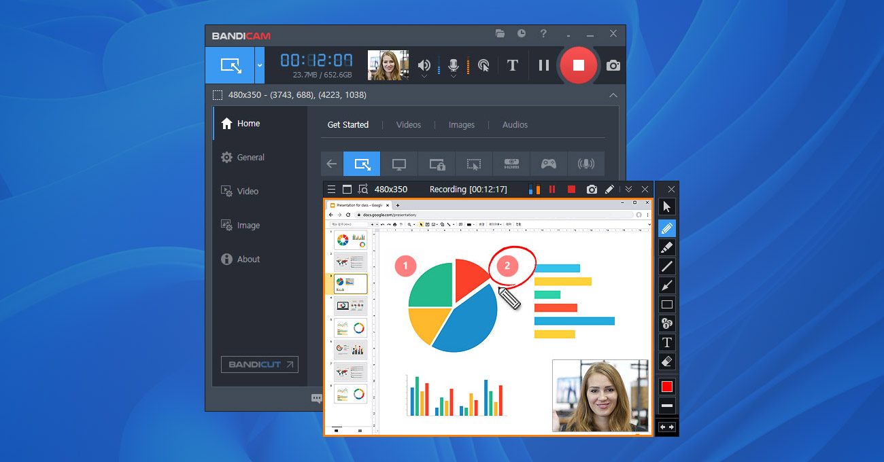Select the cursor pointer tool in drawing toolbar

pos(667,207)
